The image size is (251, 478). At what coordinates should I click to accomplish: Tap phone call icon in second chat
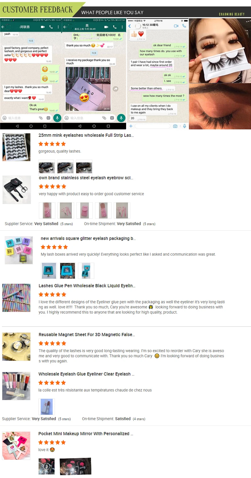point(115,27)
